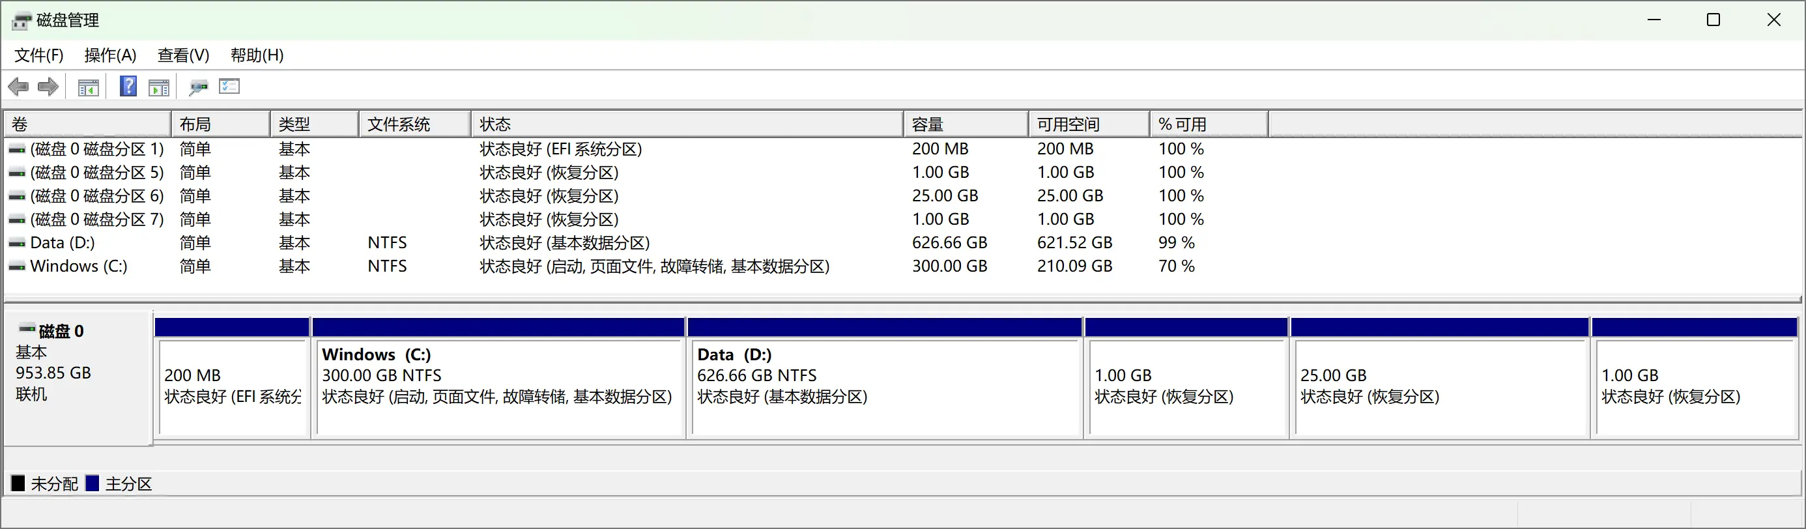This screenshot has width=1806, height=529.
Task: Maximize the 磁盘管理 window
Action: tap(1713, 20)
